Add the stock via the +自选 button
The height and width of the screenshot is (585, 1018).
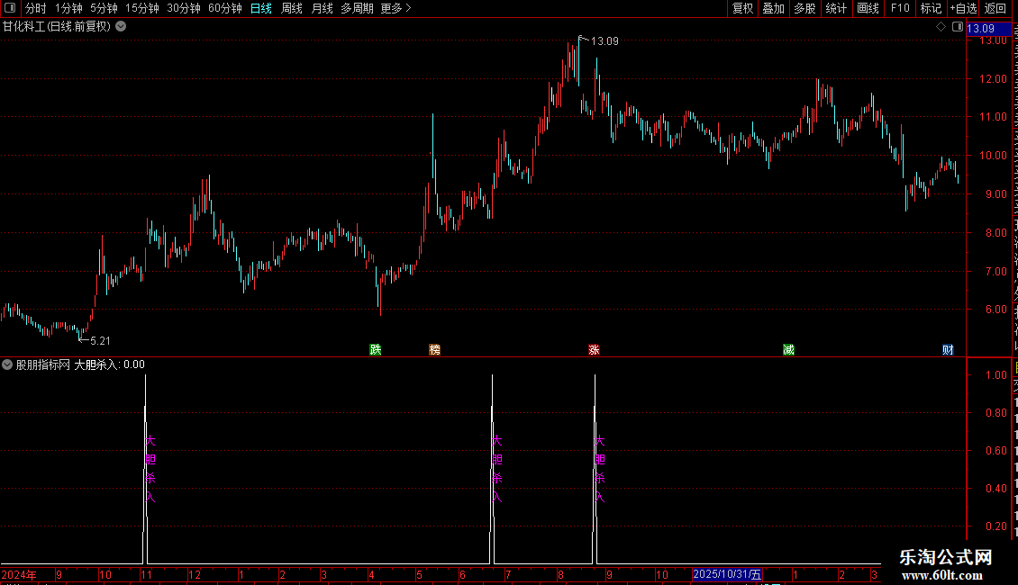[x=963, y=8]
